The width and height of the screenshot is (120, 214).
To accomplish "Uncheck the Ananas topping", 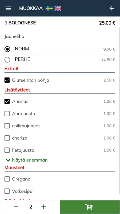I will [x=7, y=101].
